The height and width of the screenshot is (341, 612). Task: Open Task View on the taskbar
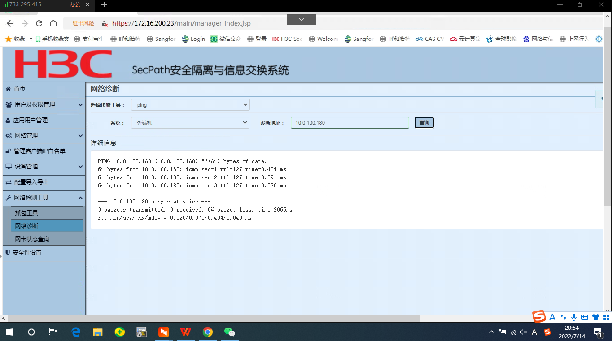click(x=53, y=332)
